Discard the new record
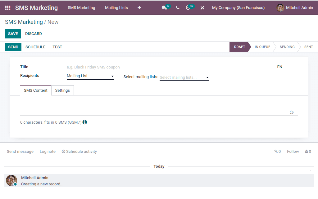Screen dimensions: 318x199 [34, 33]
